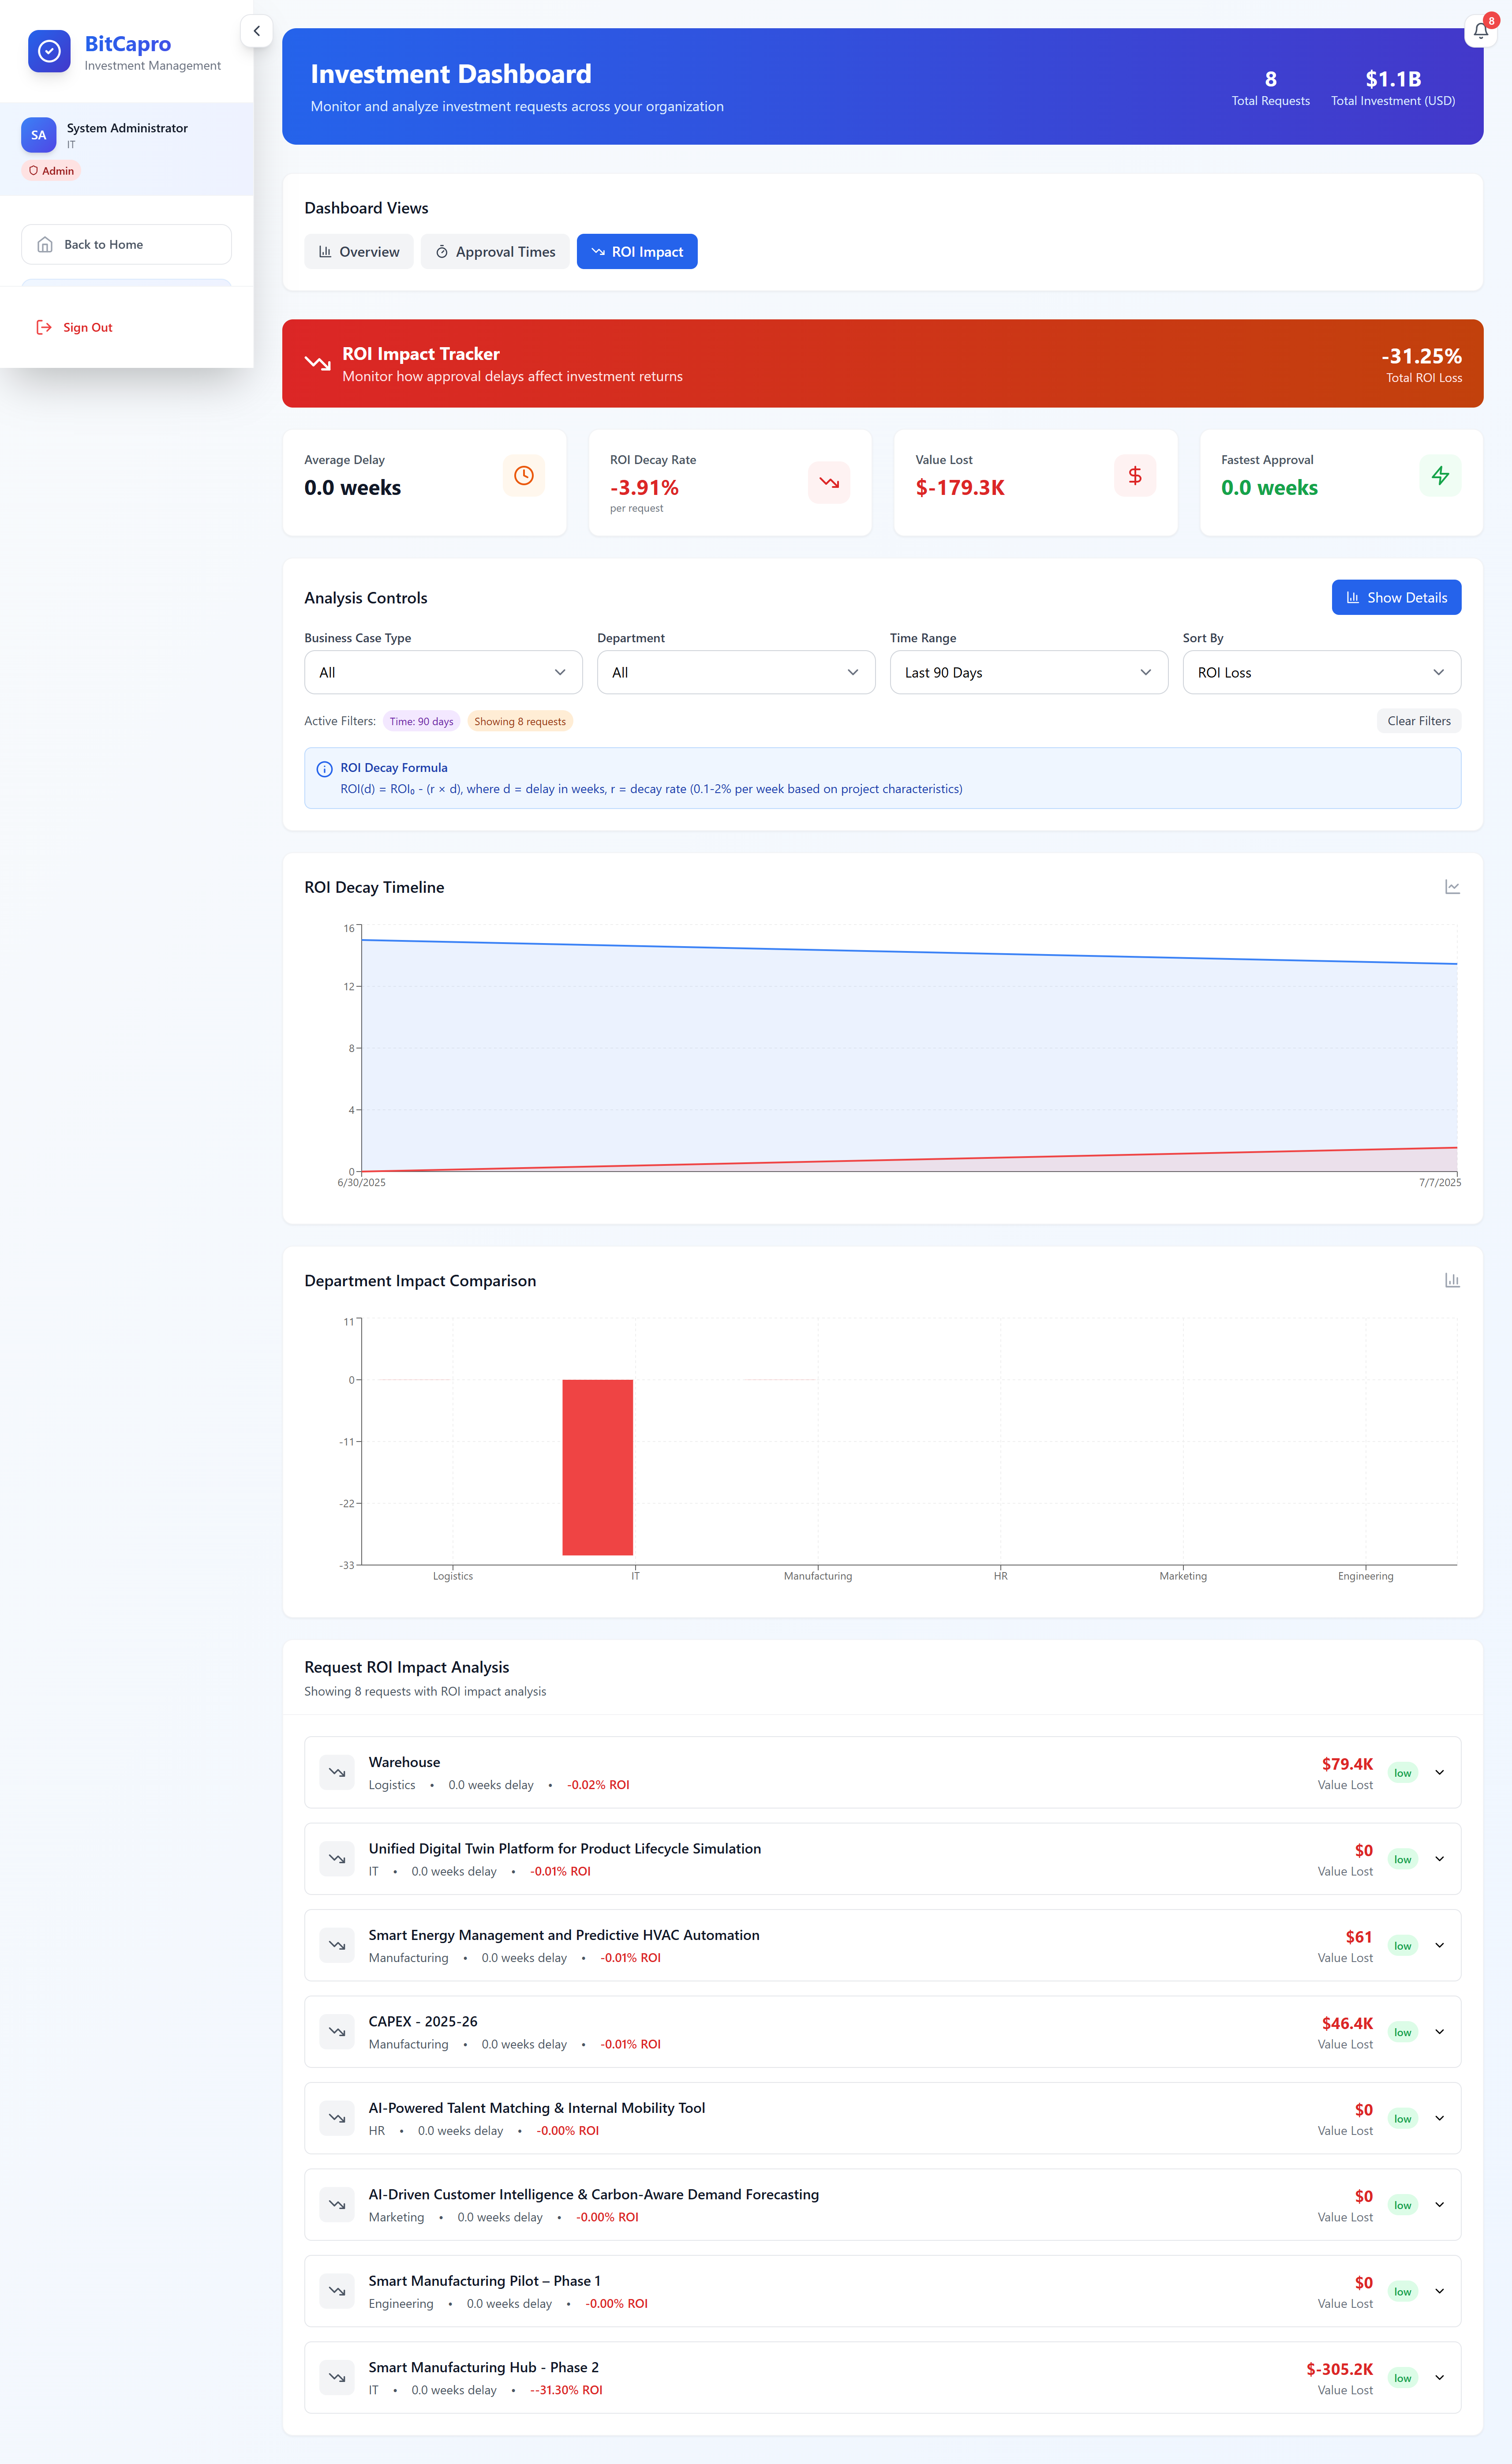Click the Fastest Approval lightning icon
The image size is (1512, 2464).
(1440, 476)
